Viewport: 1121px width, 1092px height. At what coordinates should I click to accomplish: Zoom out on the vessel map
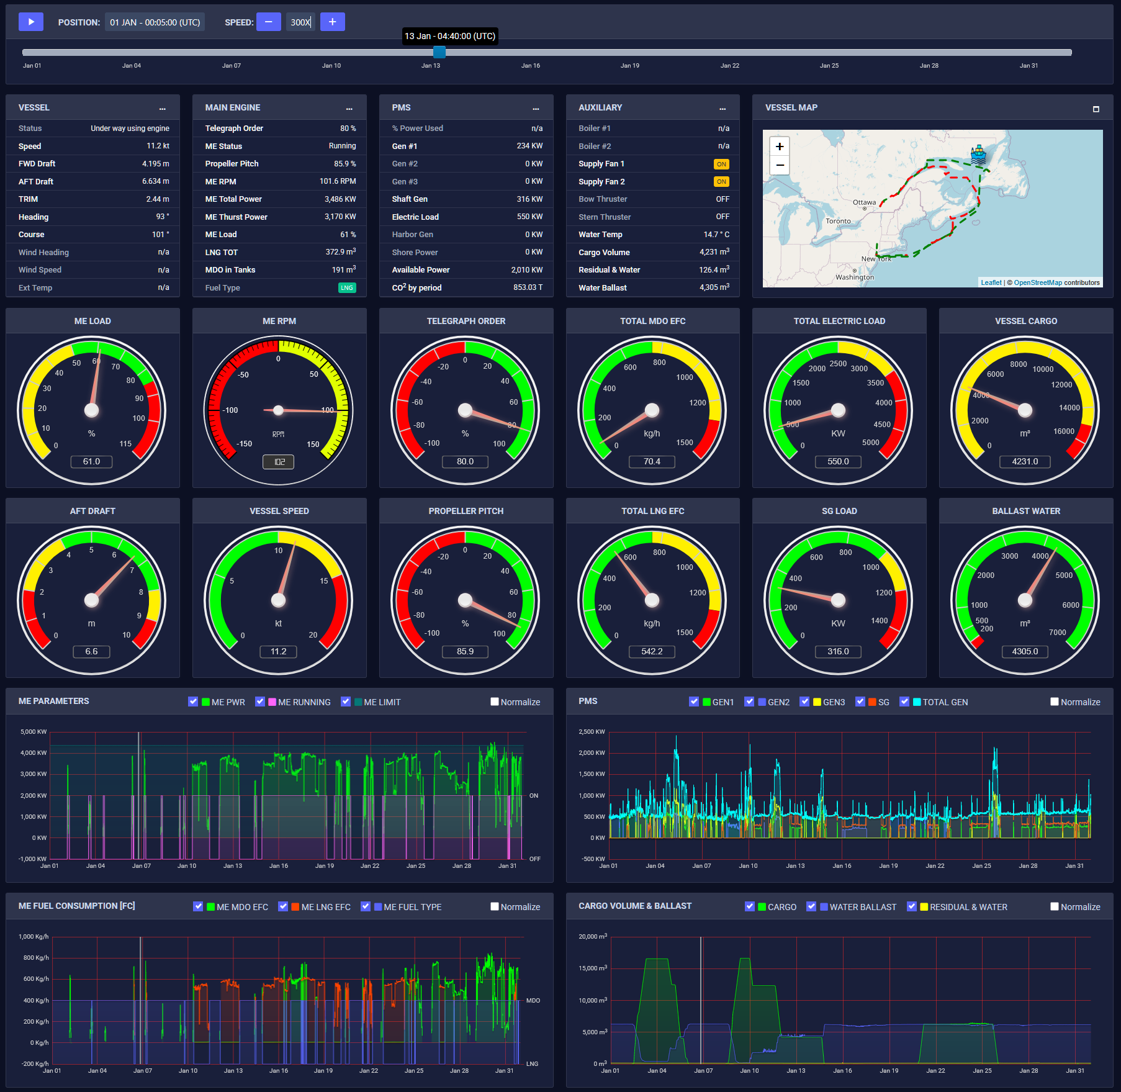tap(780, 166)
